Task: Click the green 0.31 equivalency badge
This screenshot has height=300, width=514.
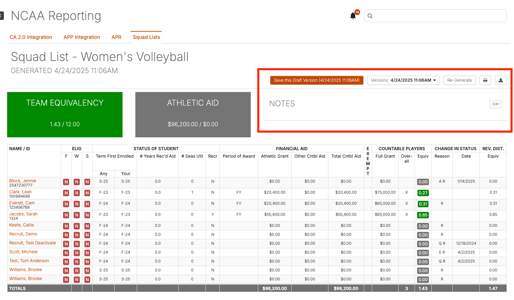Action: click(x=423, y=204)
